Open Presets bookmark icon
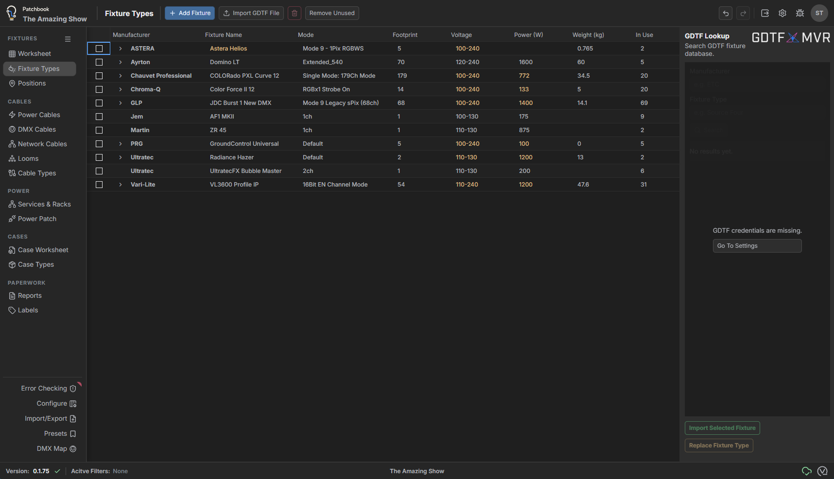The width and height of the screenshot is (834, 479). coord(73,434)
